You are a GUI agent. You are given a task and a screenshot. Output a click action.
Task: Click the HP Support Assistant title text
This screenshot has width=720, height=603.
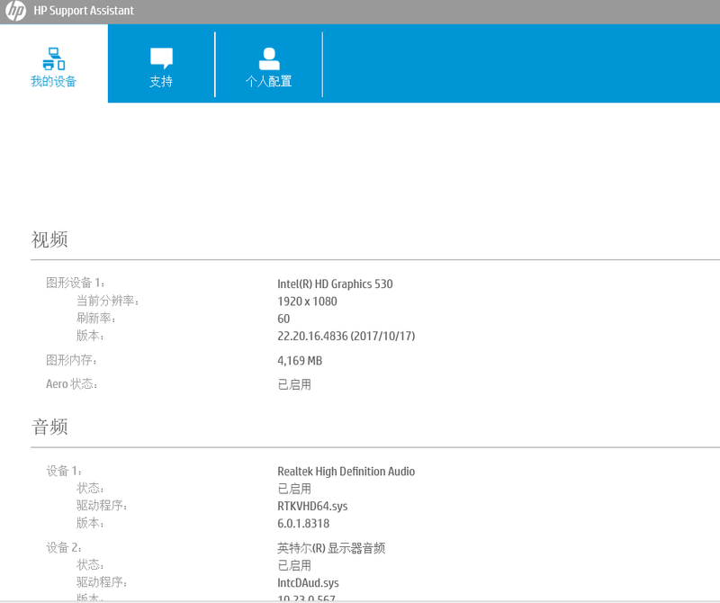[x=84, y=11]
